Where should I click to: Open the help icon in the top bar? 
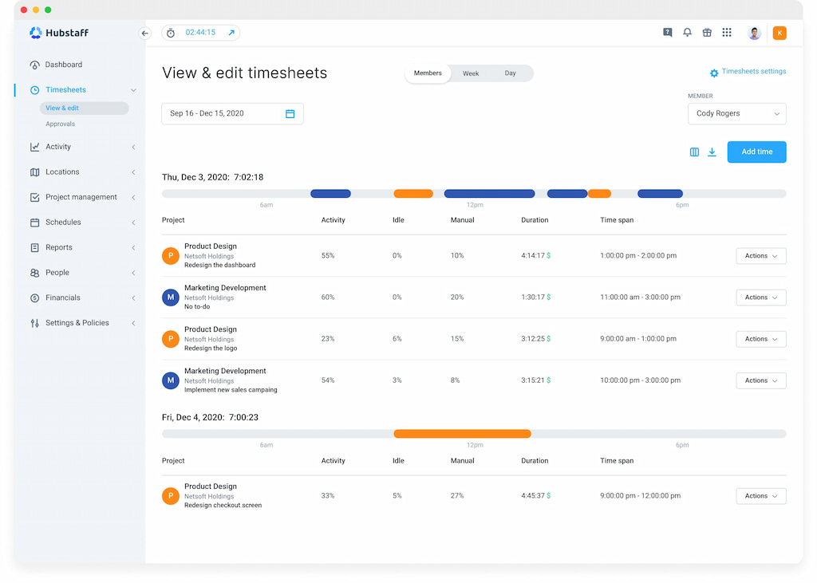[667, 33]
